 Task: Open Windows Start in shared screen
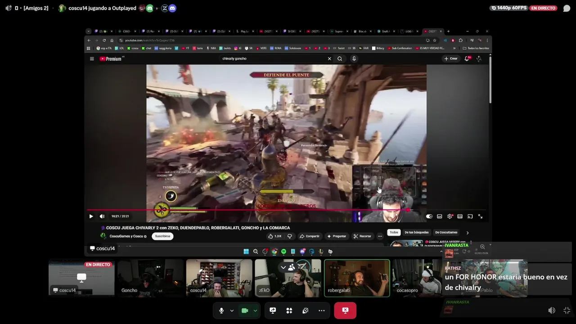pyautogui.click(x=246, y=252)
